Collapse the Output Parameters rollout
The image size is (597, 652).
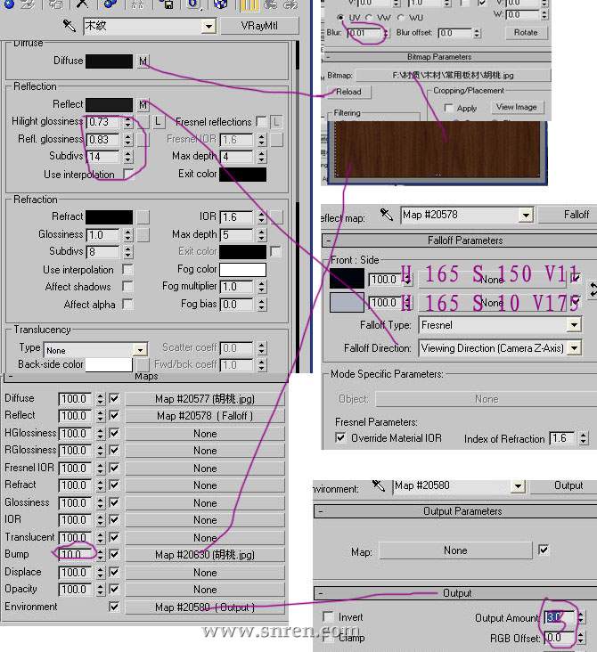(x=455, y=511)
